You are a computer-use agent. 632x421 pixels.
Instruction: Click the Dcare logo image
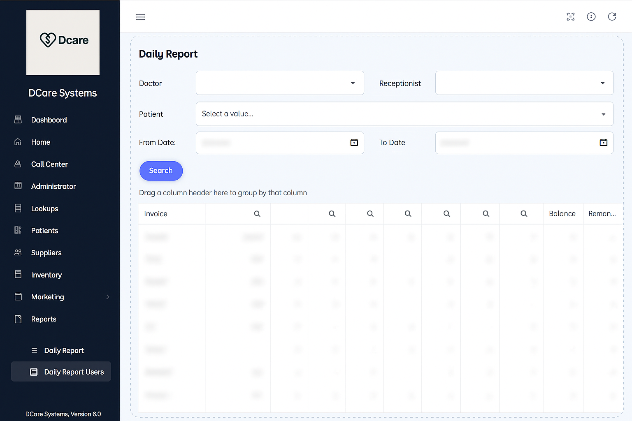click(x=63, y=42)
